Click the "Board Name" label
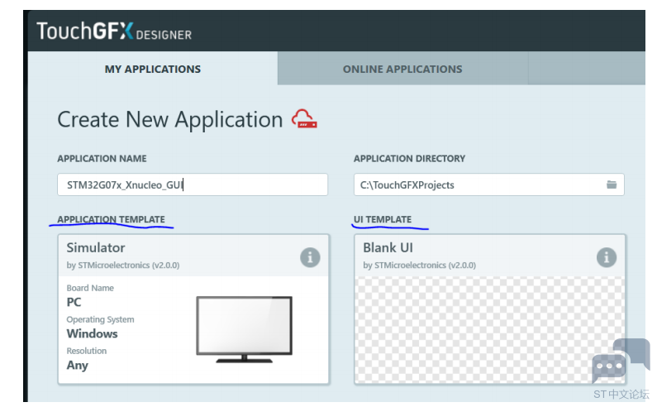657x407 pixels. pyautogui.click(x=90, y=288)
